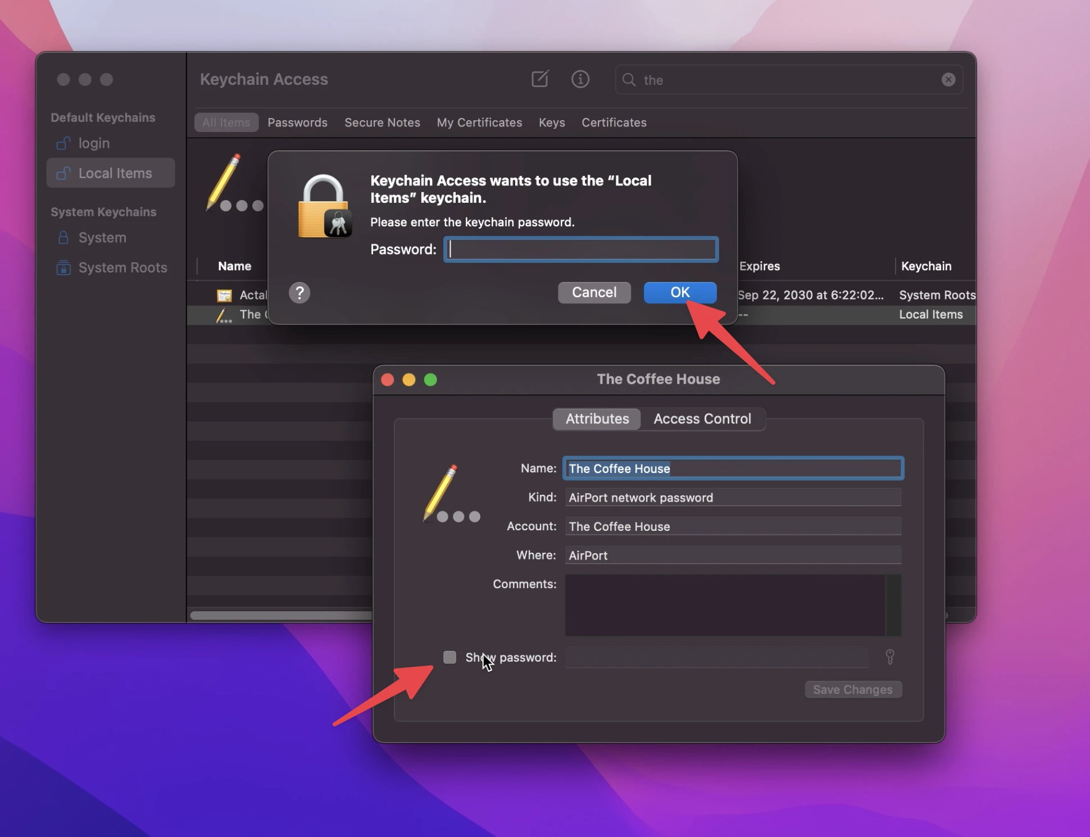Click the horizontal scrollbar in Keychain Access list
Image resolution: width=1090 pixels, height=837 pixels.
(281, 616)
